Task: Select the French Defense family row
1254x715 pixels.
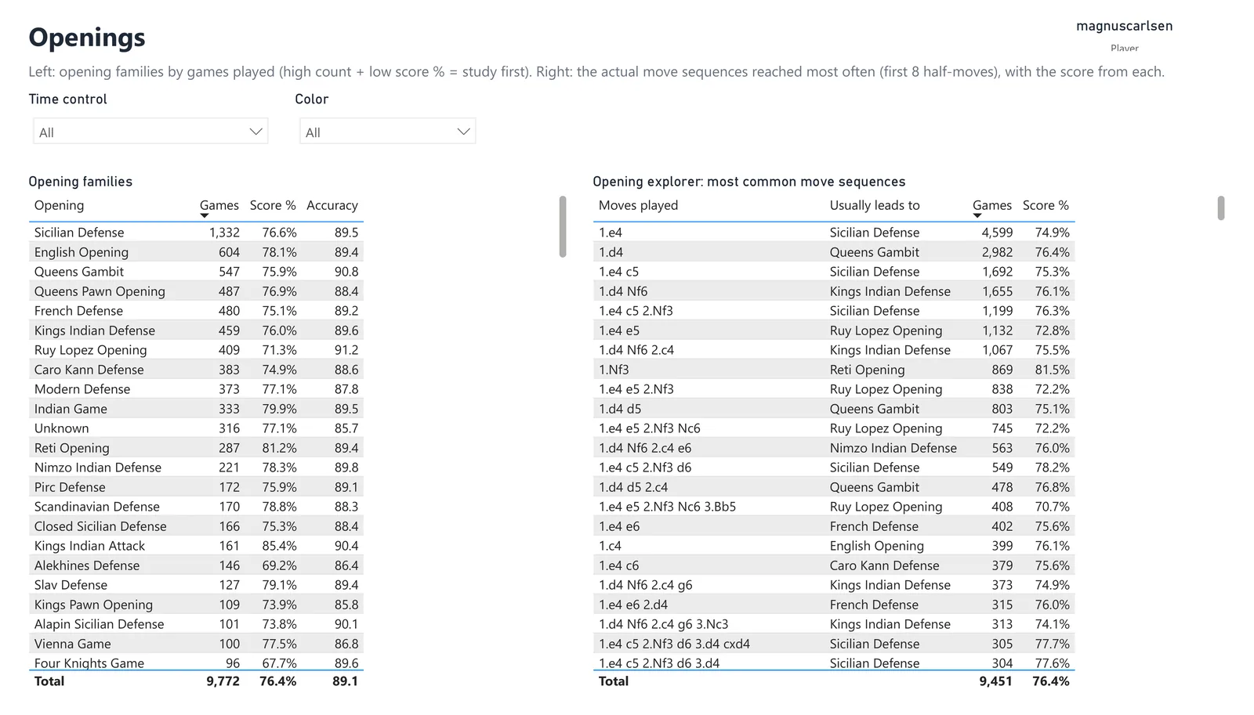Action: [x=196, y=311]
